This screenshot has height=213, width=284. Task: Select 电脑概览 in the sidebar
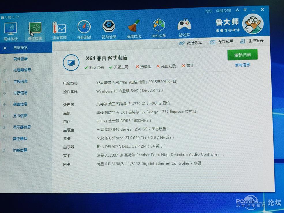click(26, 48)
